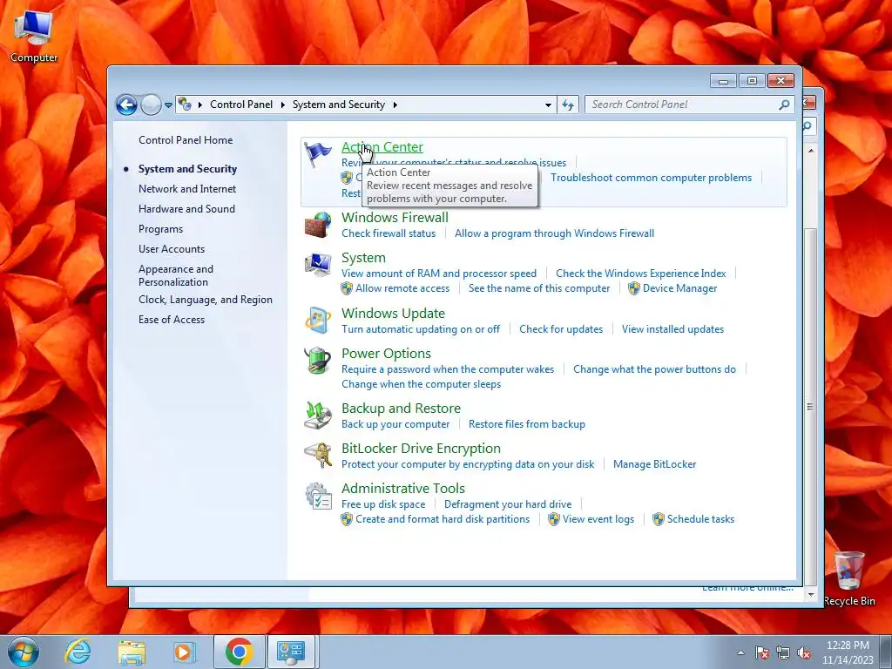
Task: Click Schedule tasks link
Action: tap(700, 519)
